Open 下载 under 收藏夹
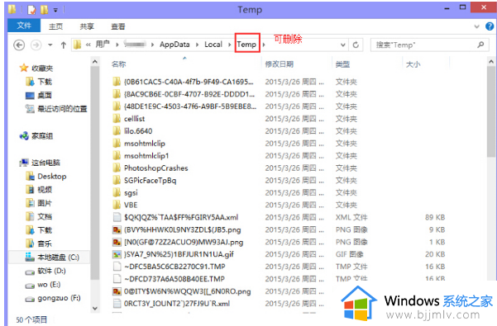The image size is (497, 326). 45,82
